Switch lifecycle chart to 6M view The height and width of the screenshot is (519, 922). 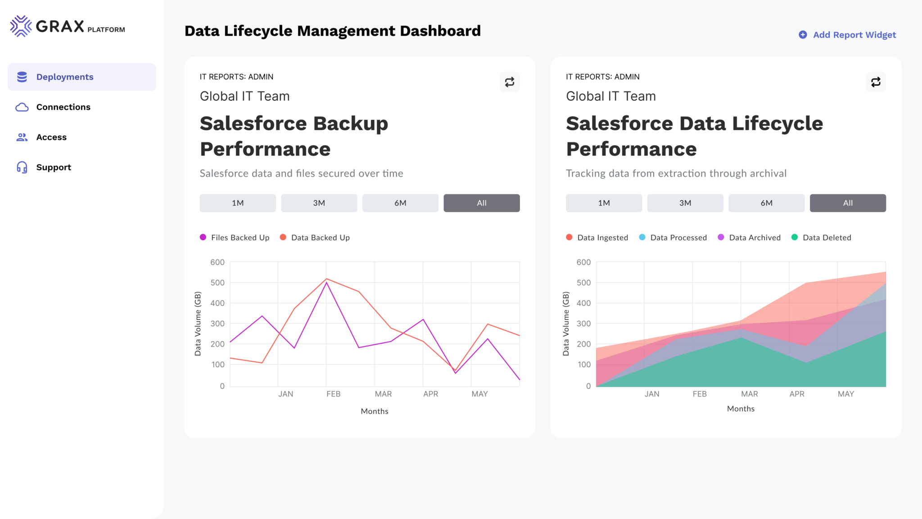[766, 203]
